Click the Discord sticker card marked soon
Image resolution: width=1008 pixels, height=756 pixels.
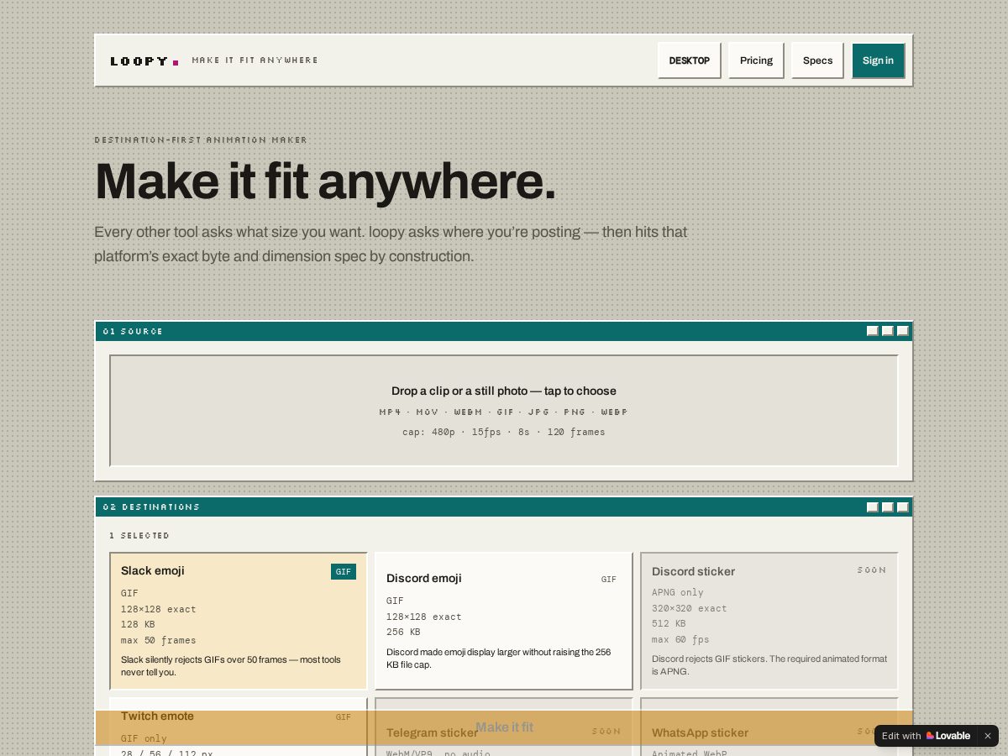[x=769, y=621]
